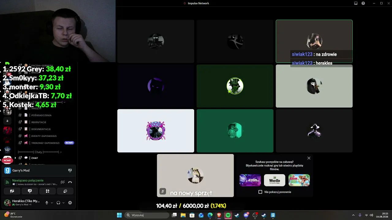Screen dimensions: 392x220
Task: Click the Nawiązano połączenie status text
Action: 28,180
